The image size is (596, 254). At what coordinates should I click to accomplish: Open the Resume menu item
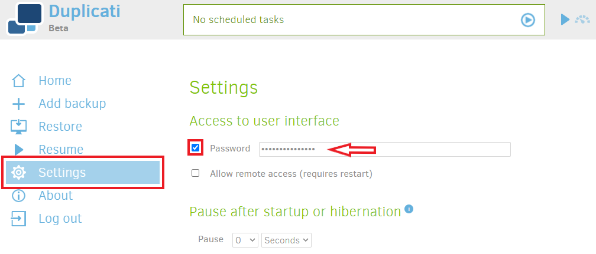[61, 149]
